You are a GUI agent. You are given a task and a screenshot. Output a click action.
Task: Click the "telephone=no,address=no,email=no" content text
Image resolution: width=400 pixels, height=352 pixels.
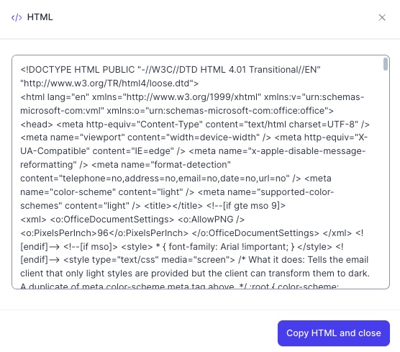tap(140, 179)
